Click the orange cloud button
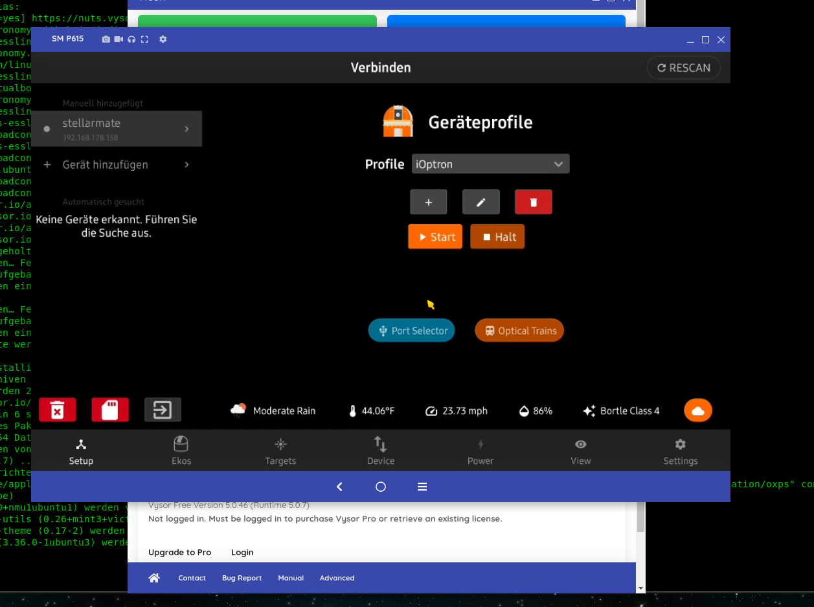This screenshot has height=607, width=814. [x=698, y=410]
